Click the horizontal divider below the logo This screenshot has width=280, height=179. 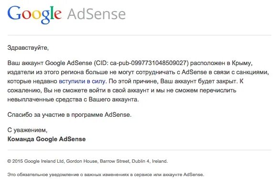140,35
